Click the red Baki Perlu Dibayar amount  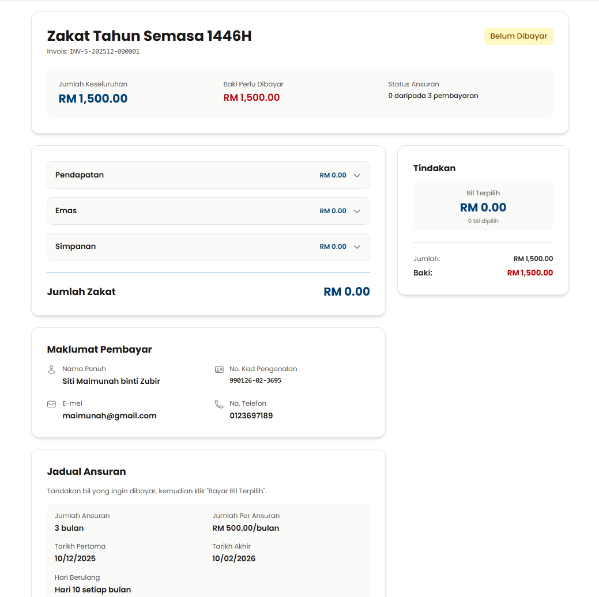pyautogui.click(x=251, y=98)
